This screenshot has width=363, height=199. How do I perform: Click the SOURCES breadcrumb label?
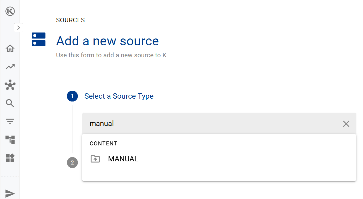(70, 20)
